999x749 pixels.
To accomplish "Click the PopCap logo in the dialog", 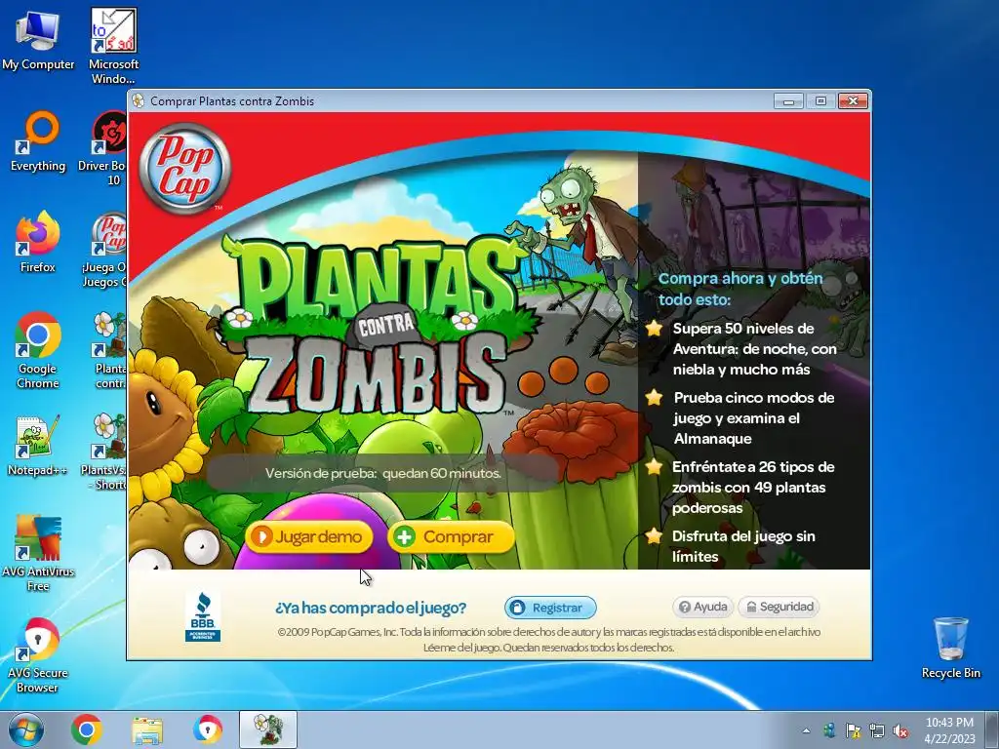I will [x=184, y=168].
